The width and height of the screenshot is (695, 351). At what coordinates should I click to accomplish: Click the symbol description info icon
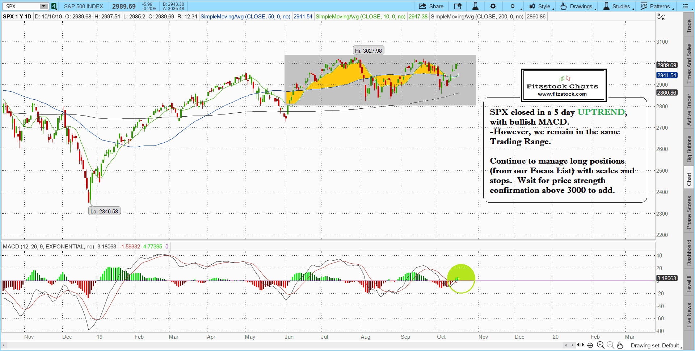[458, 6]
